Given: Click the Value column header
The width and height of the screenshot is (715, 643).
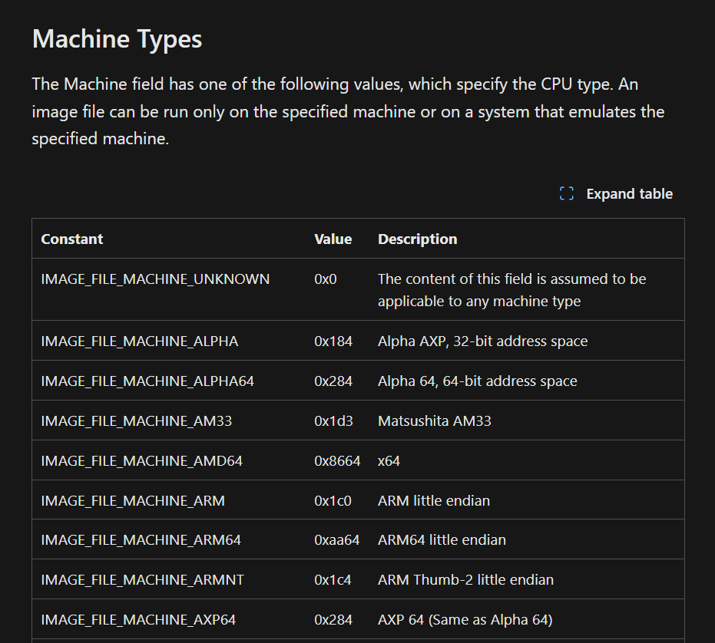Looking at the screenshot, I should click(333, 239).
